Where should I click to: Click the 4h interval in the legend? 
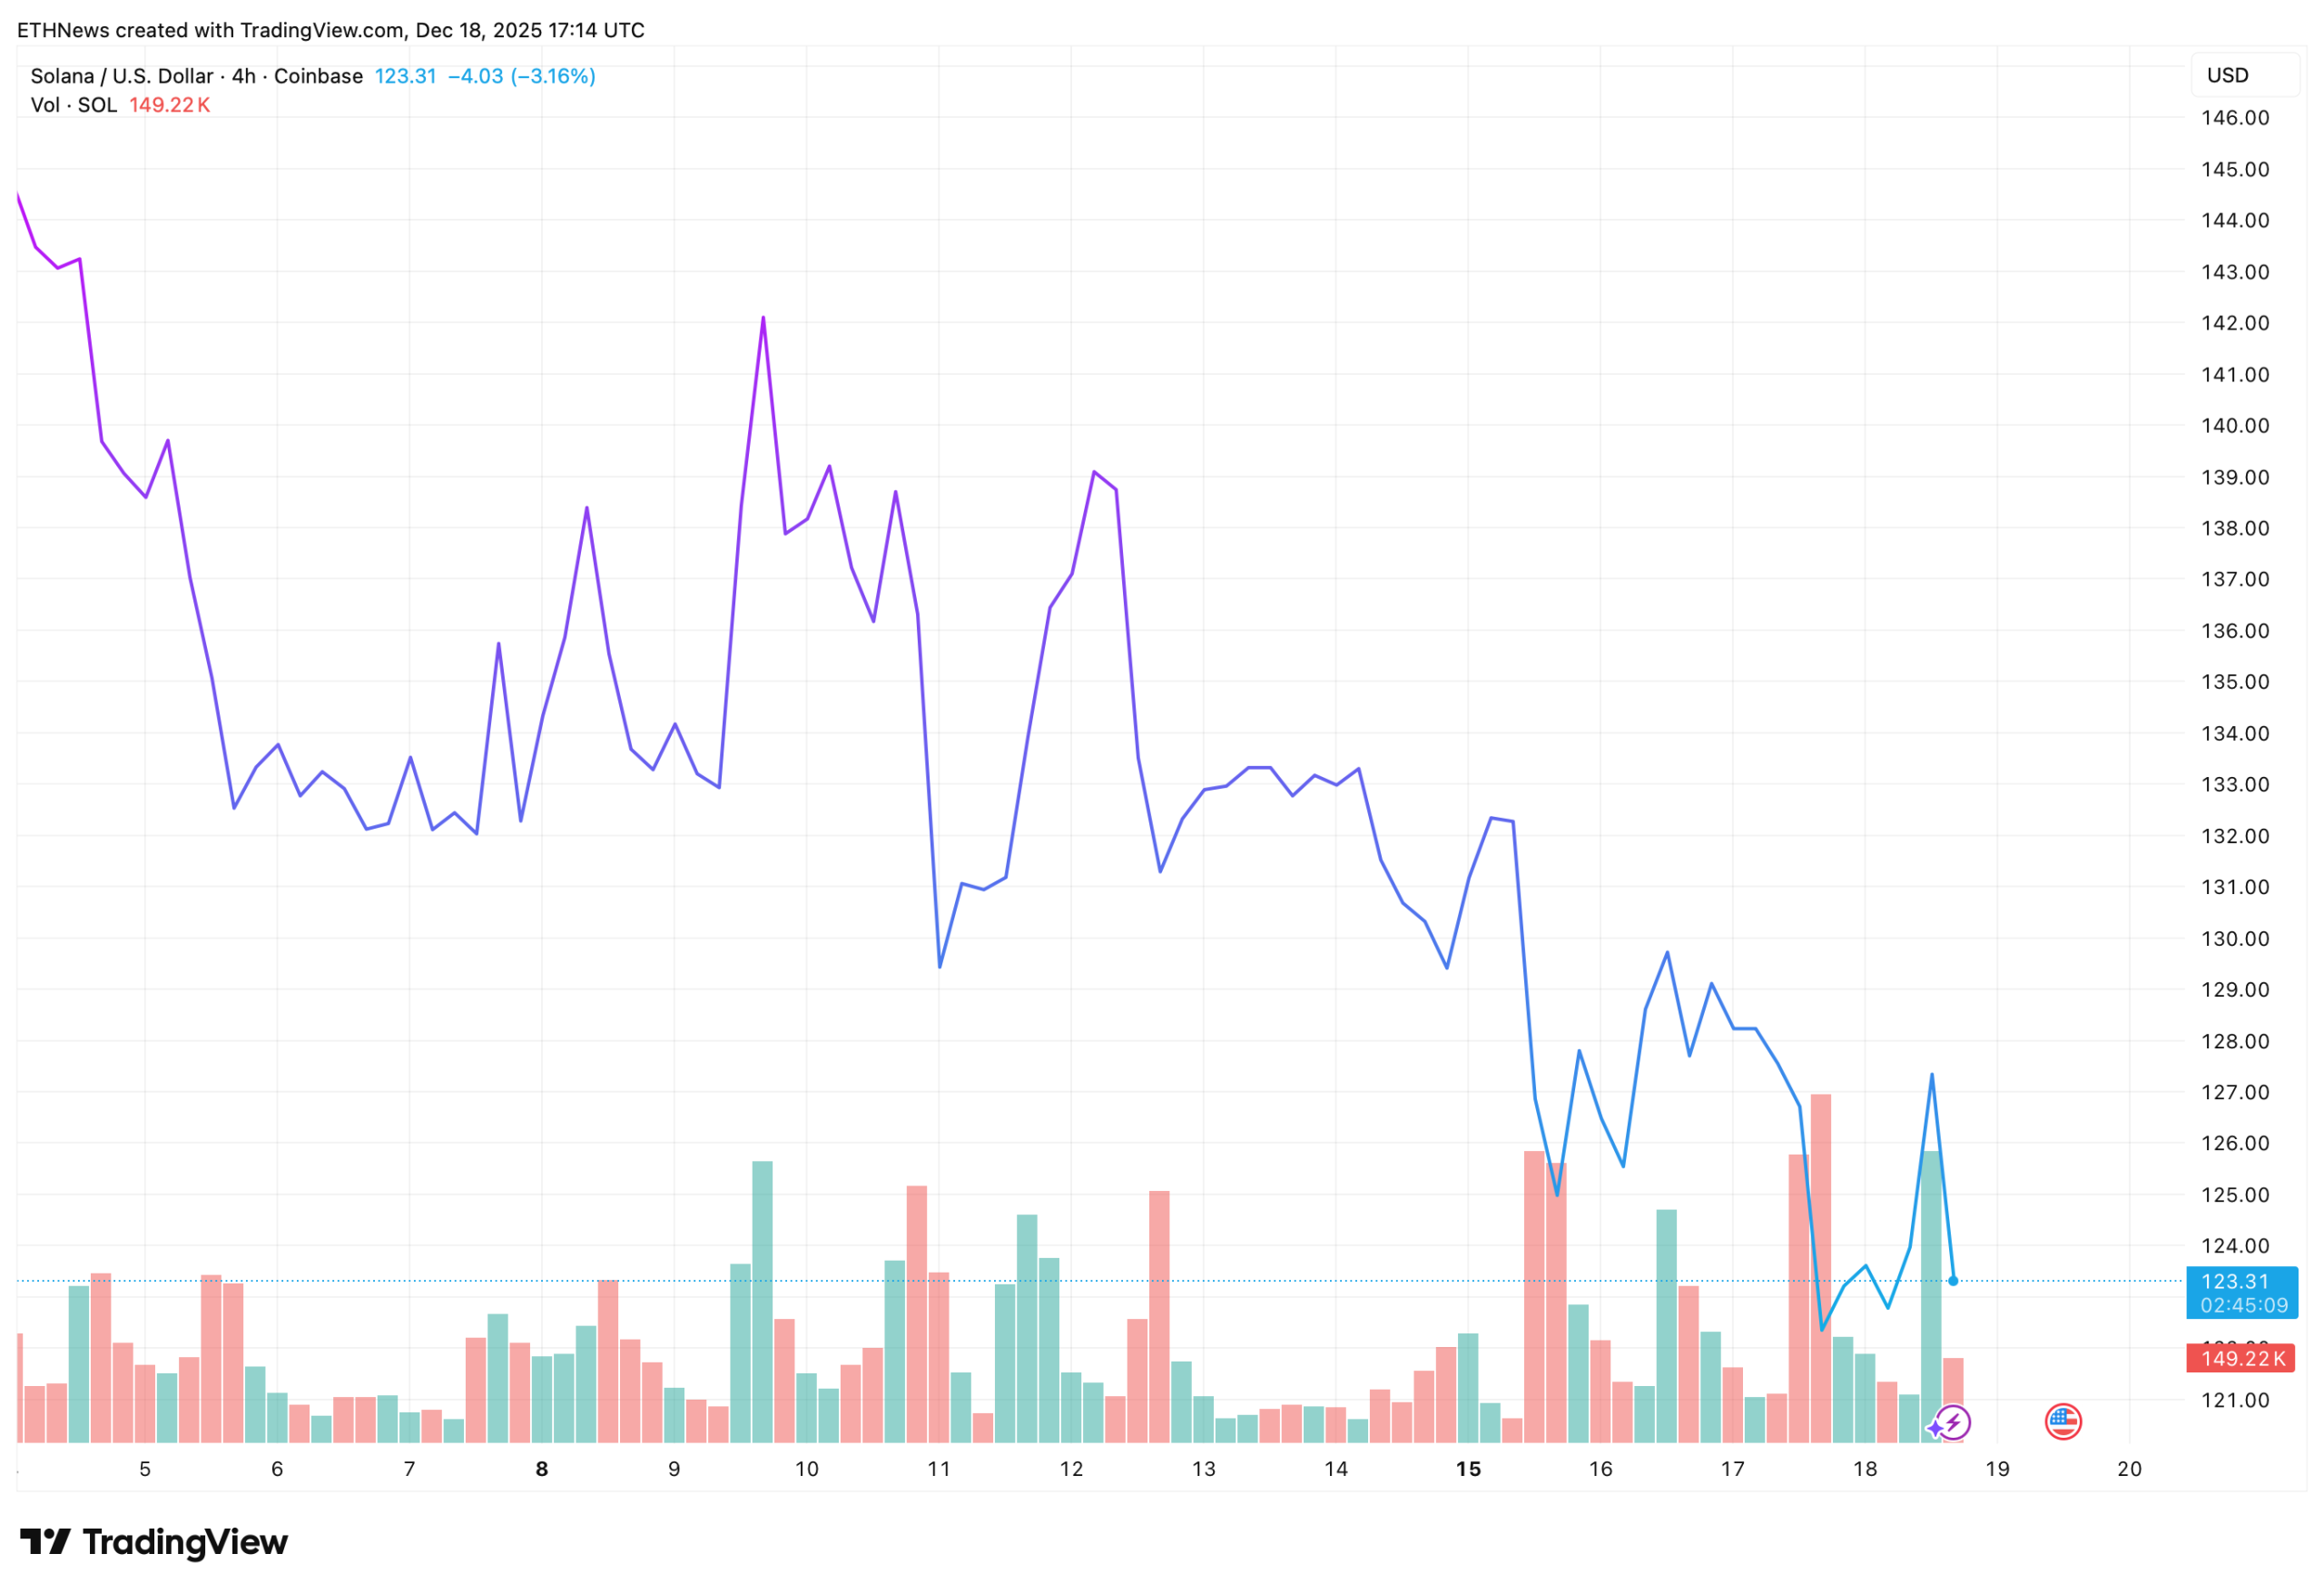tap(243, 76)
